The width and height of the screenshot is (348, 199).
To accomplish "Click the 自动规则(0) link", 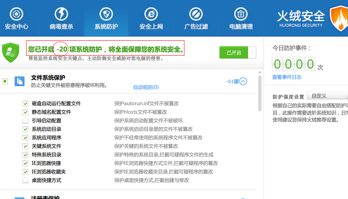I will [x=146, y=87].
